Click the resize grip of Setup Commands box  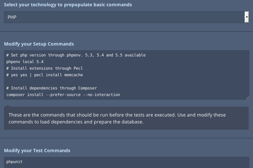click(247, 98)
